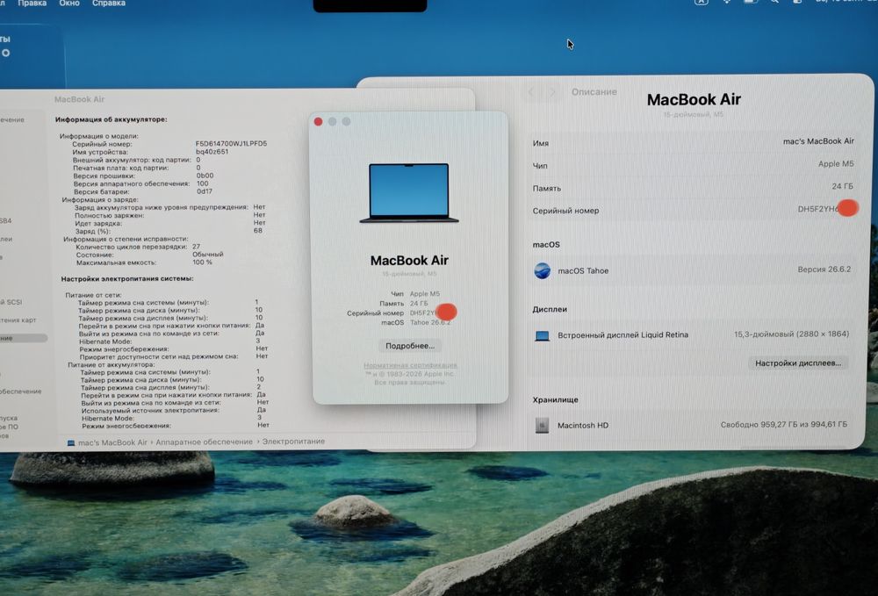
Task: Go forward with the right chevron in Settings
Action: pos(552,92)
